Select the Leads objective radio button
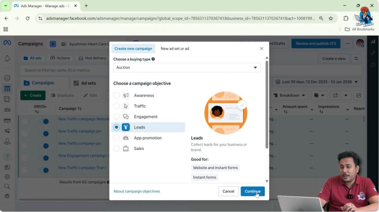The height and width of the screenshot is (212, 379). pyautogui.click(x=117, y=127)
